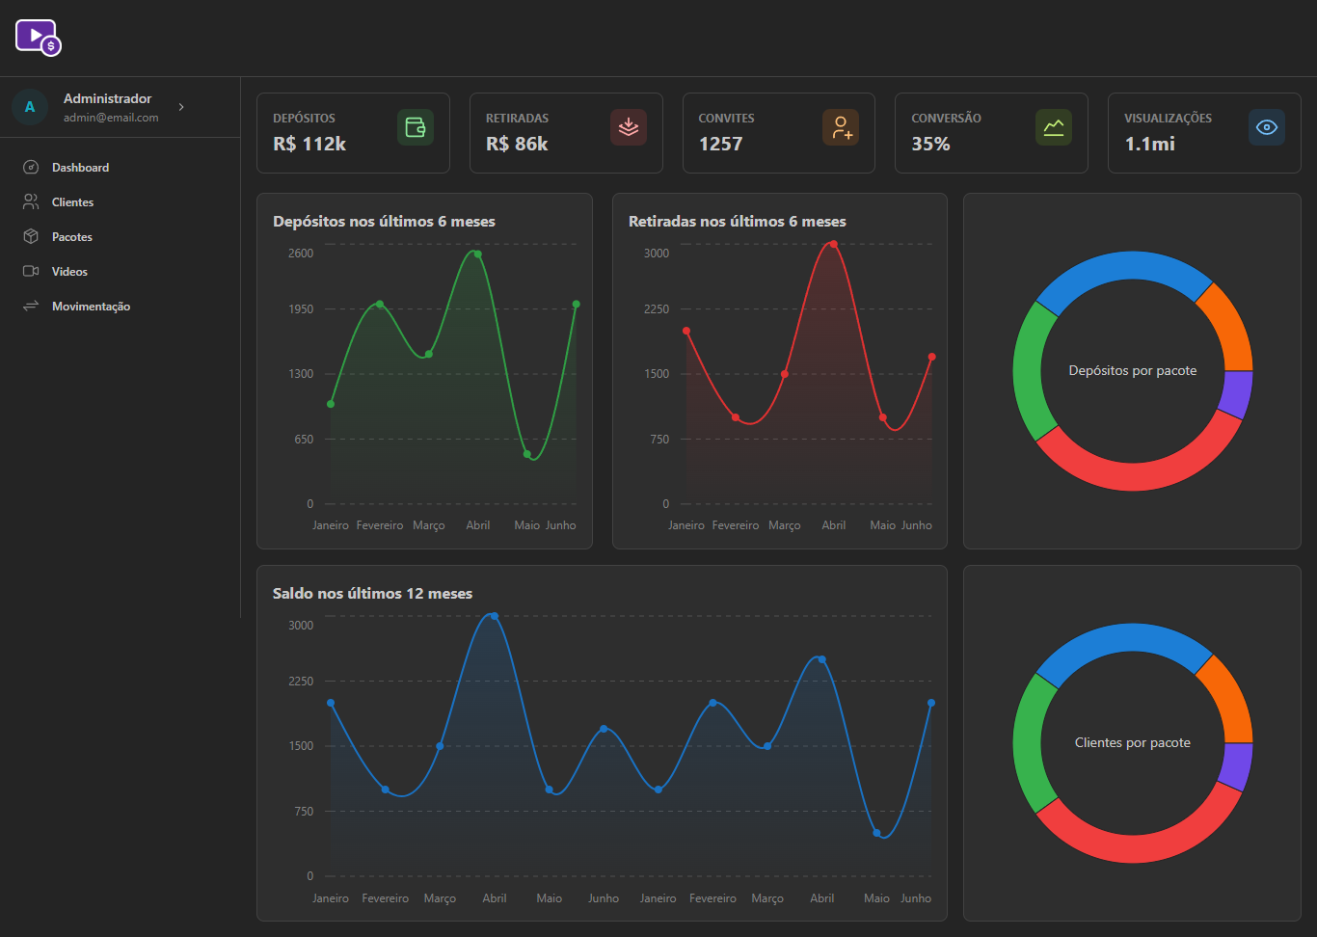1317x937 pixels.
Task: Click the admin@email.com account text
Action: click(x=111, y=118)
